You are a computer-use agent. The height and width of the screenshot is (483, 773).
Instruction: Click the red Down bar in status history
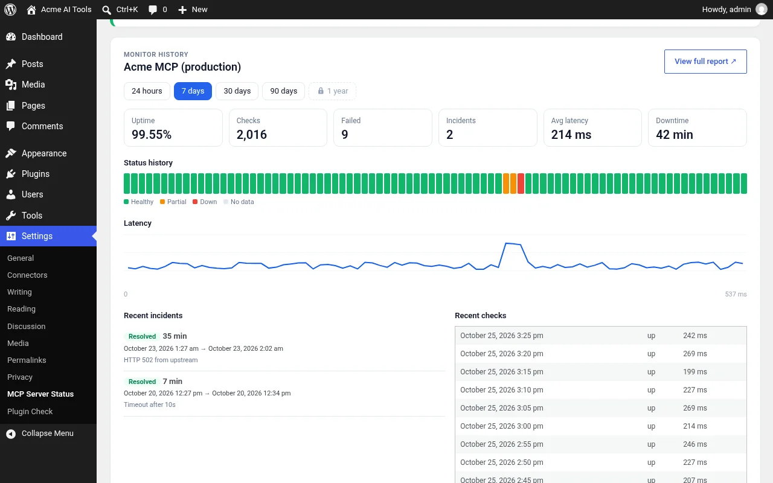[x=521, y=184]
